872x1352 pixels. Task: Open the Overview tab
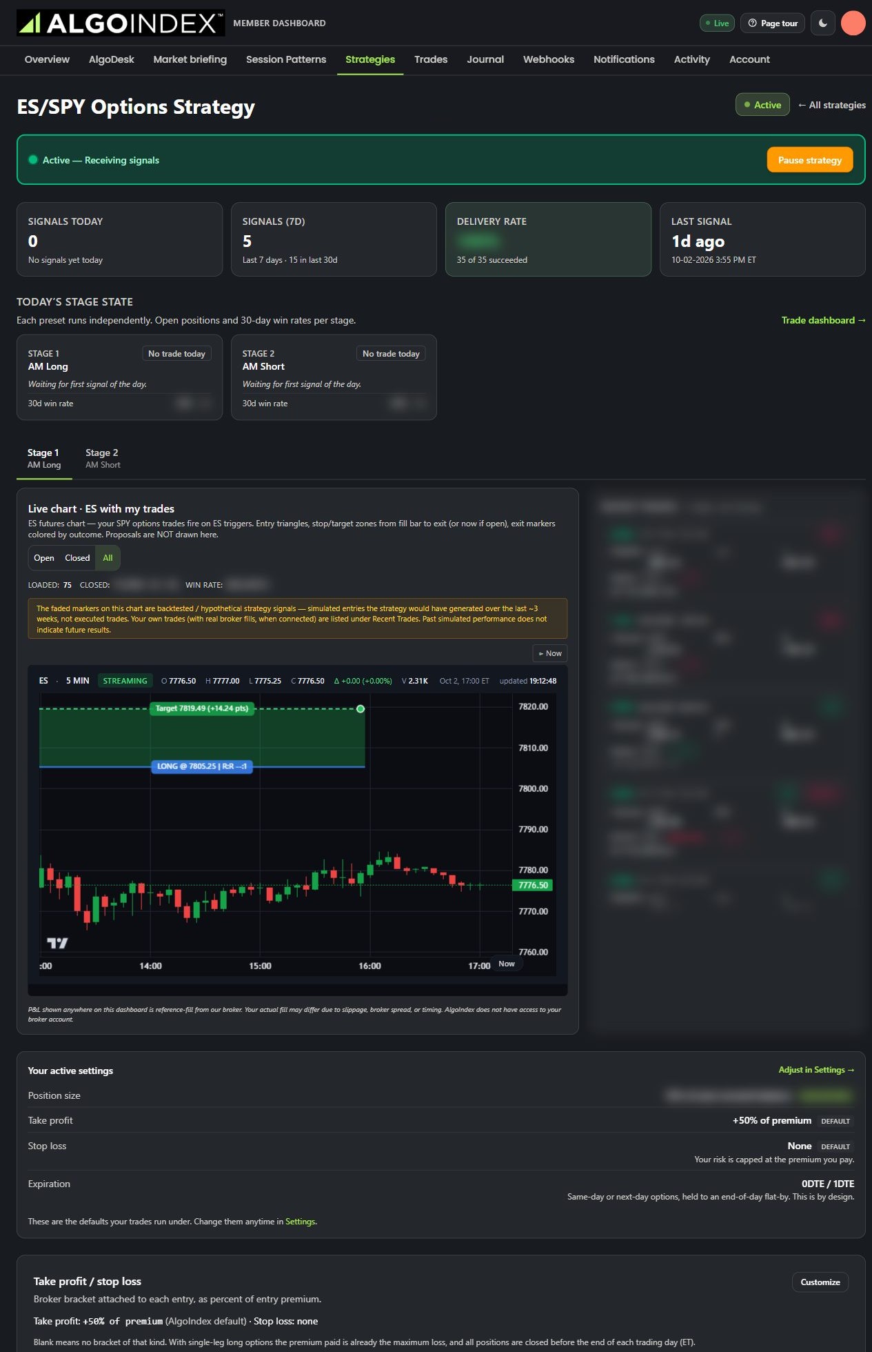(x=47, y=59)
